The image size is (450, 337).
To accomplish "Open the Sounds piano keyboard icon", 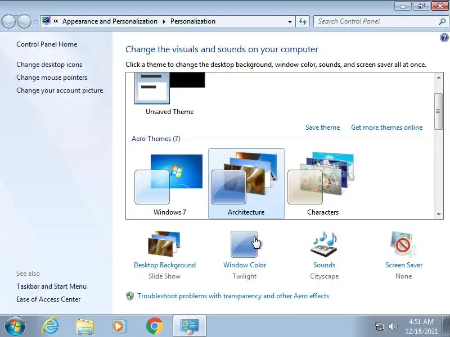I will (x=325, y=244).
